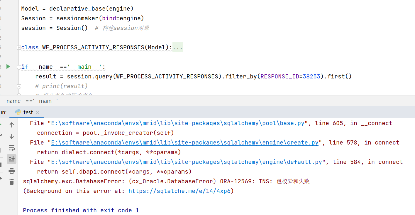Viewport: 415px width, 215px height.
Task: Open the engine create.py traceback link
Action: pos(184,142)
